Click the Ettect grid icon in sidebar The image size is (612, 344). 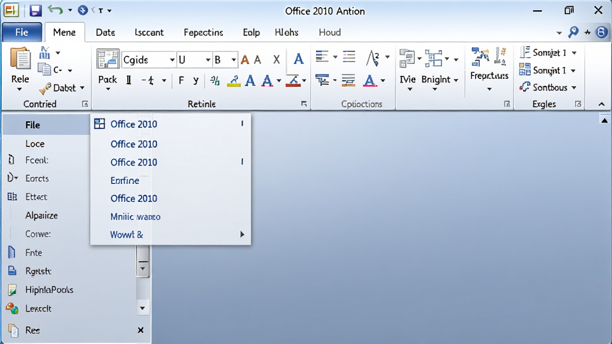coord(12,196)
